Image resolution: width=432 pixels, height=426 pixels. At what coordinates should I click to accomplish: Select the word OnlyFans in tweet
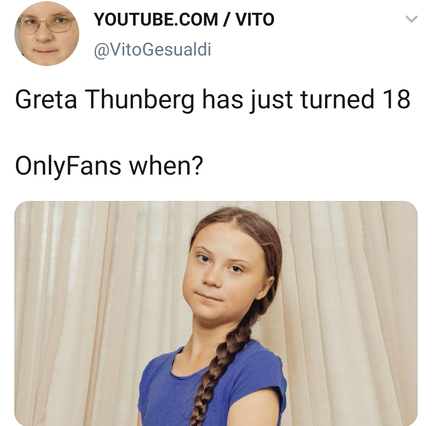68,166
